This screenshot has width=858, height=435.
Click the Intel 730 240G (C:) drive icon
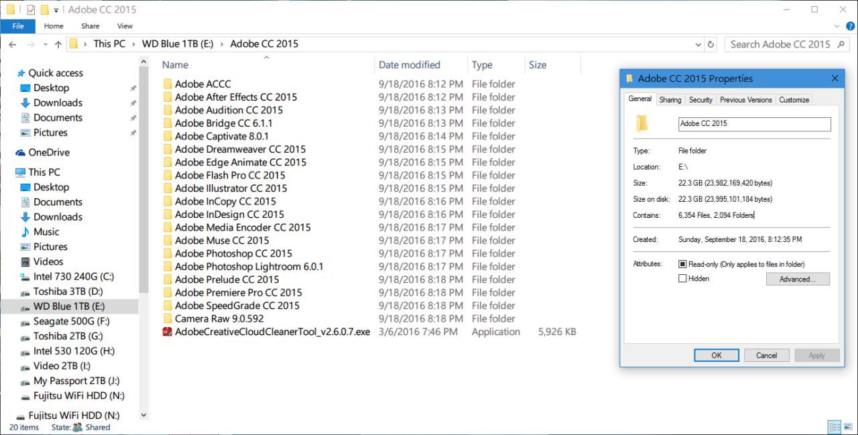pos(25,277)
